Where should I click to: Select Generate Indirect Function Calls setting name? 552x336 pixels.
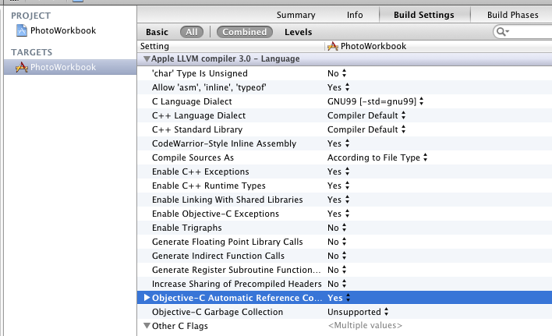click(218, 256)
